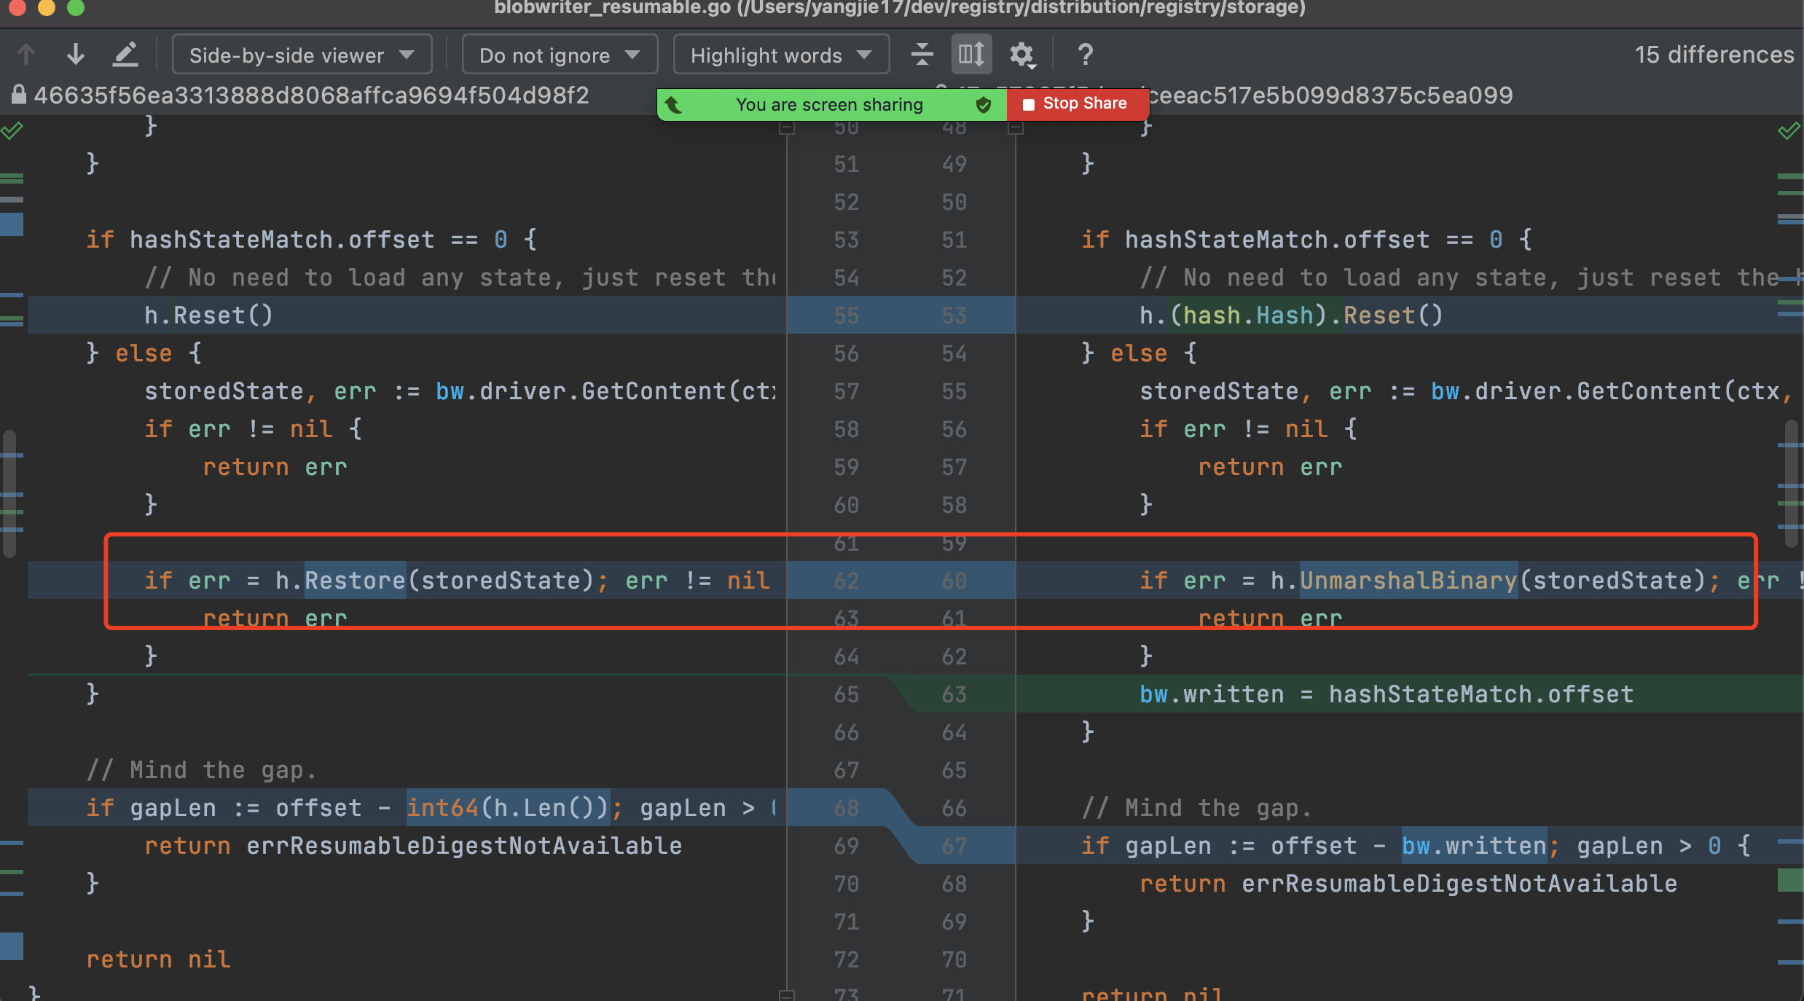1804x1001 pixels.
Task: Click the left pane vertical scrollbar thumb
Action: (9, 494)
